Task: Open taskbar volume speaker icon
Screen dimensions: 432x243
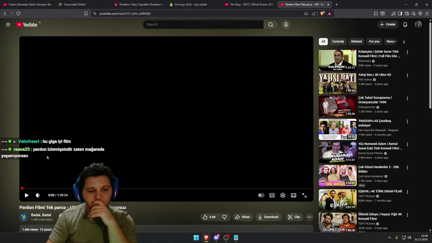Action: pyautogui.click(x=409, y=238)
